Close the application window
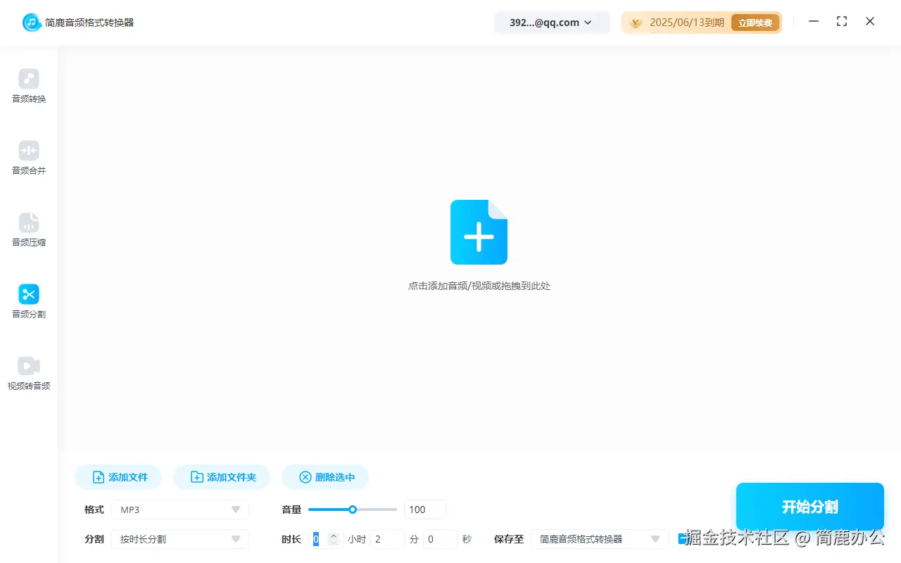The height and width of the screenshot is (563, 901). 870,22
